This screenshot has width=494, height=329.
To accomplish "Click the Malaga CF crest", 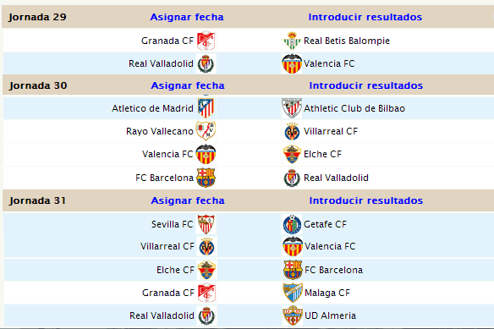I will click(293, 293).
